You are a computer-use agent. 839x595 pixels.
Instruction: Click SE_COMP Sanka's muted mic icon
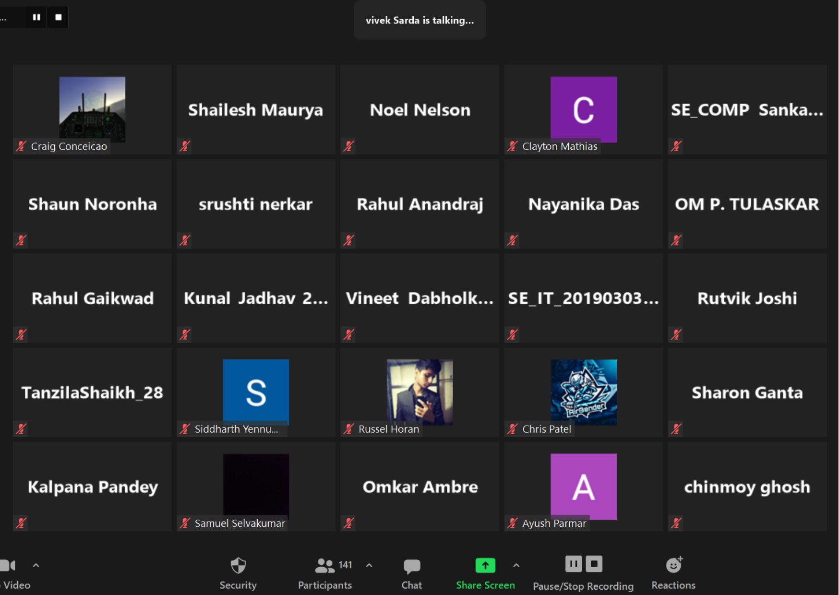tap(676, 146)
